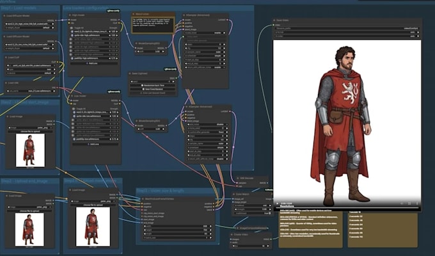Click Add Lora in the High model node

(x=94, y=63)
